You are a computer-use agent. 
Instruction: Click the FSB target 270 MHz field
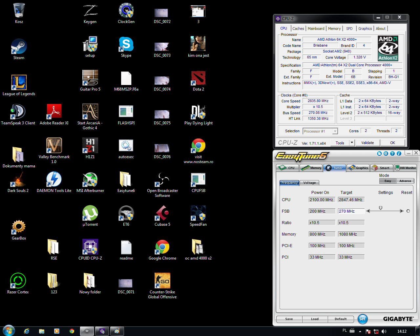(351, 211)
